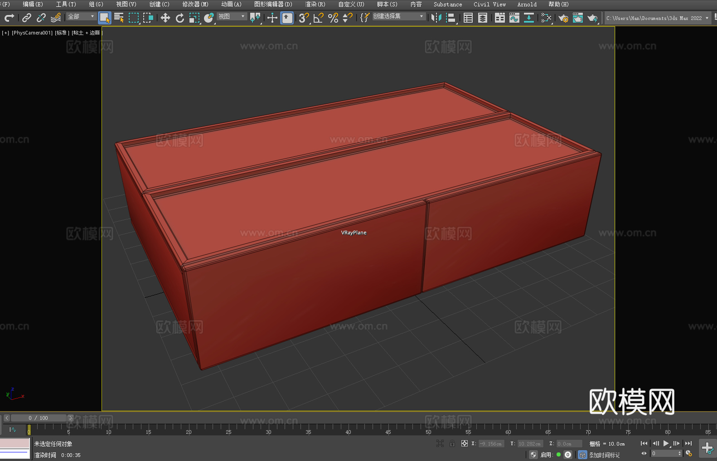Screen dimensions: 717x461
Task: Open the Mirror tool
Action: pos(436,18)
